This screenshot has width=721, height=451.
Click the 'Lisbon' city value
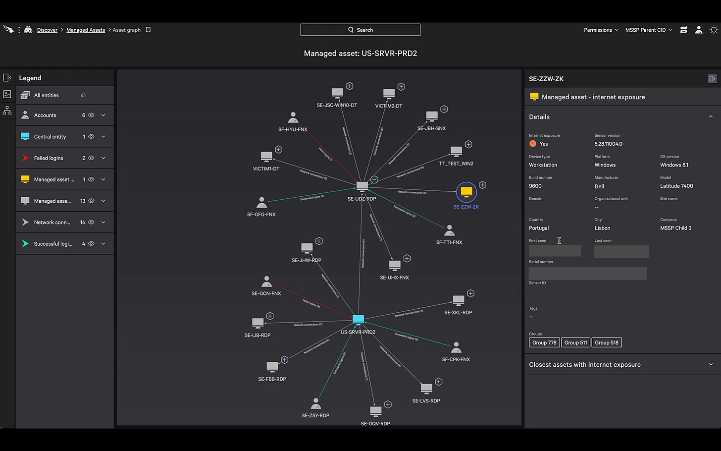(x=602, y=228)
